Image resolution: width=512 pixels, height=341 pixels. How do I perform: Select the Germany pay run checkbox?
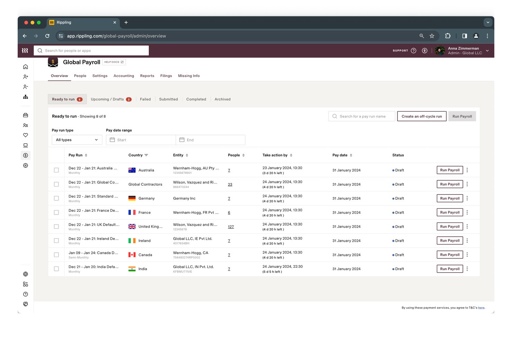(56, 198)
